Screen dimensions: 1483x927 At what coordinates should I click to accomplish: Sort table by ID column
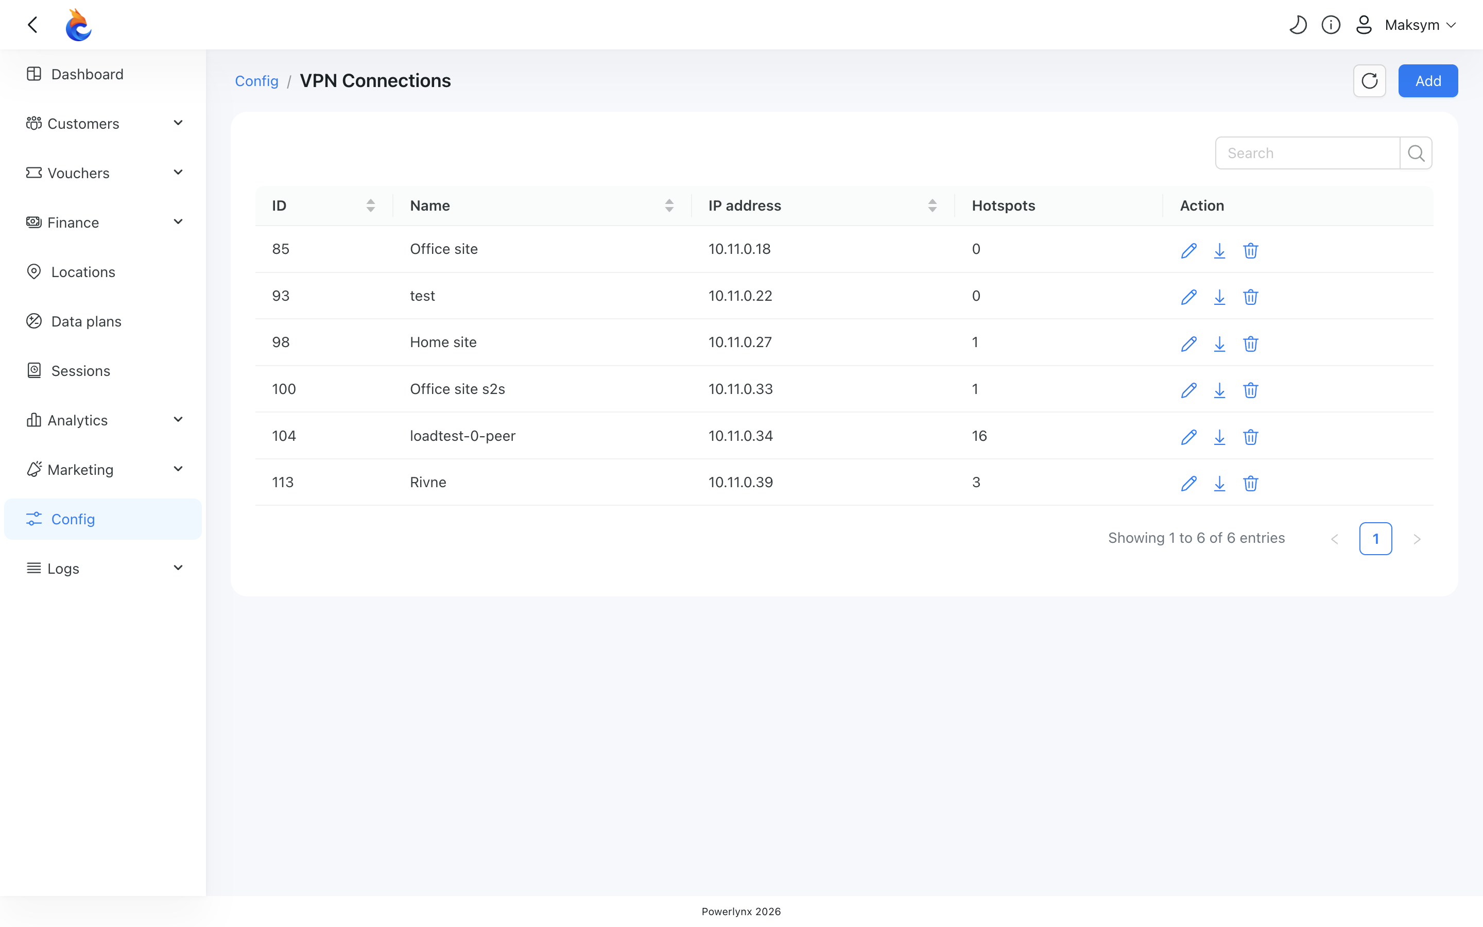click(371, 206)
